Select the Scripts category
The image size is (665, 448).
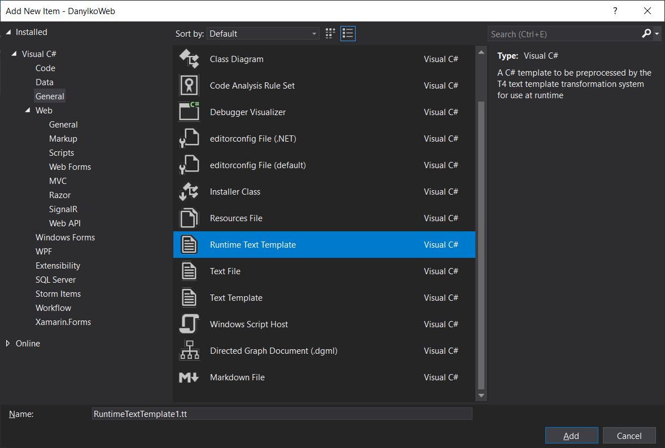[62, 152]
